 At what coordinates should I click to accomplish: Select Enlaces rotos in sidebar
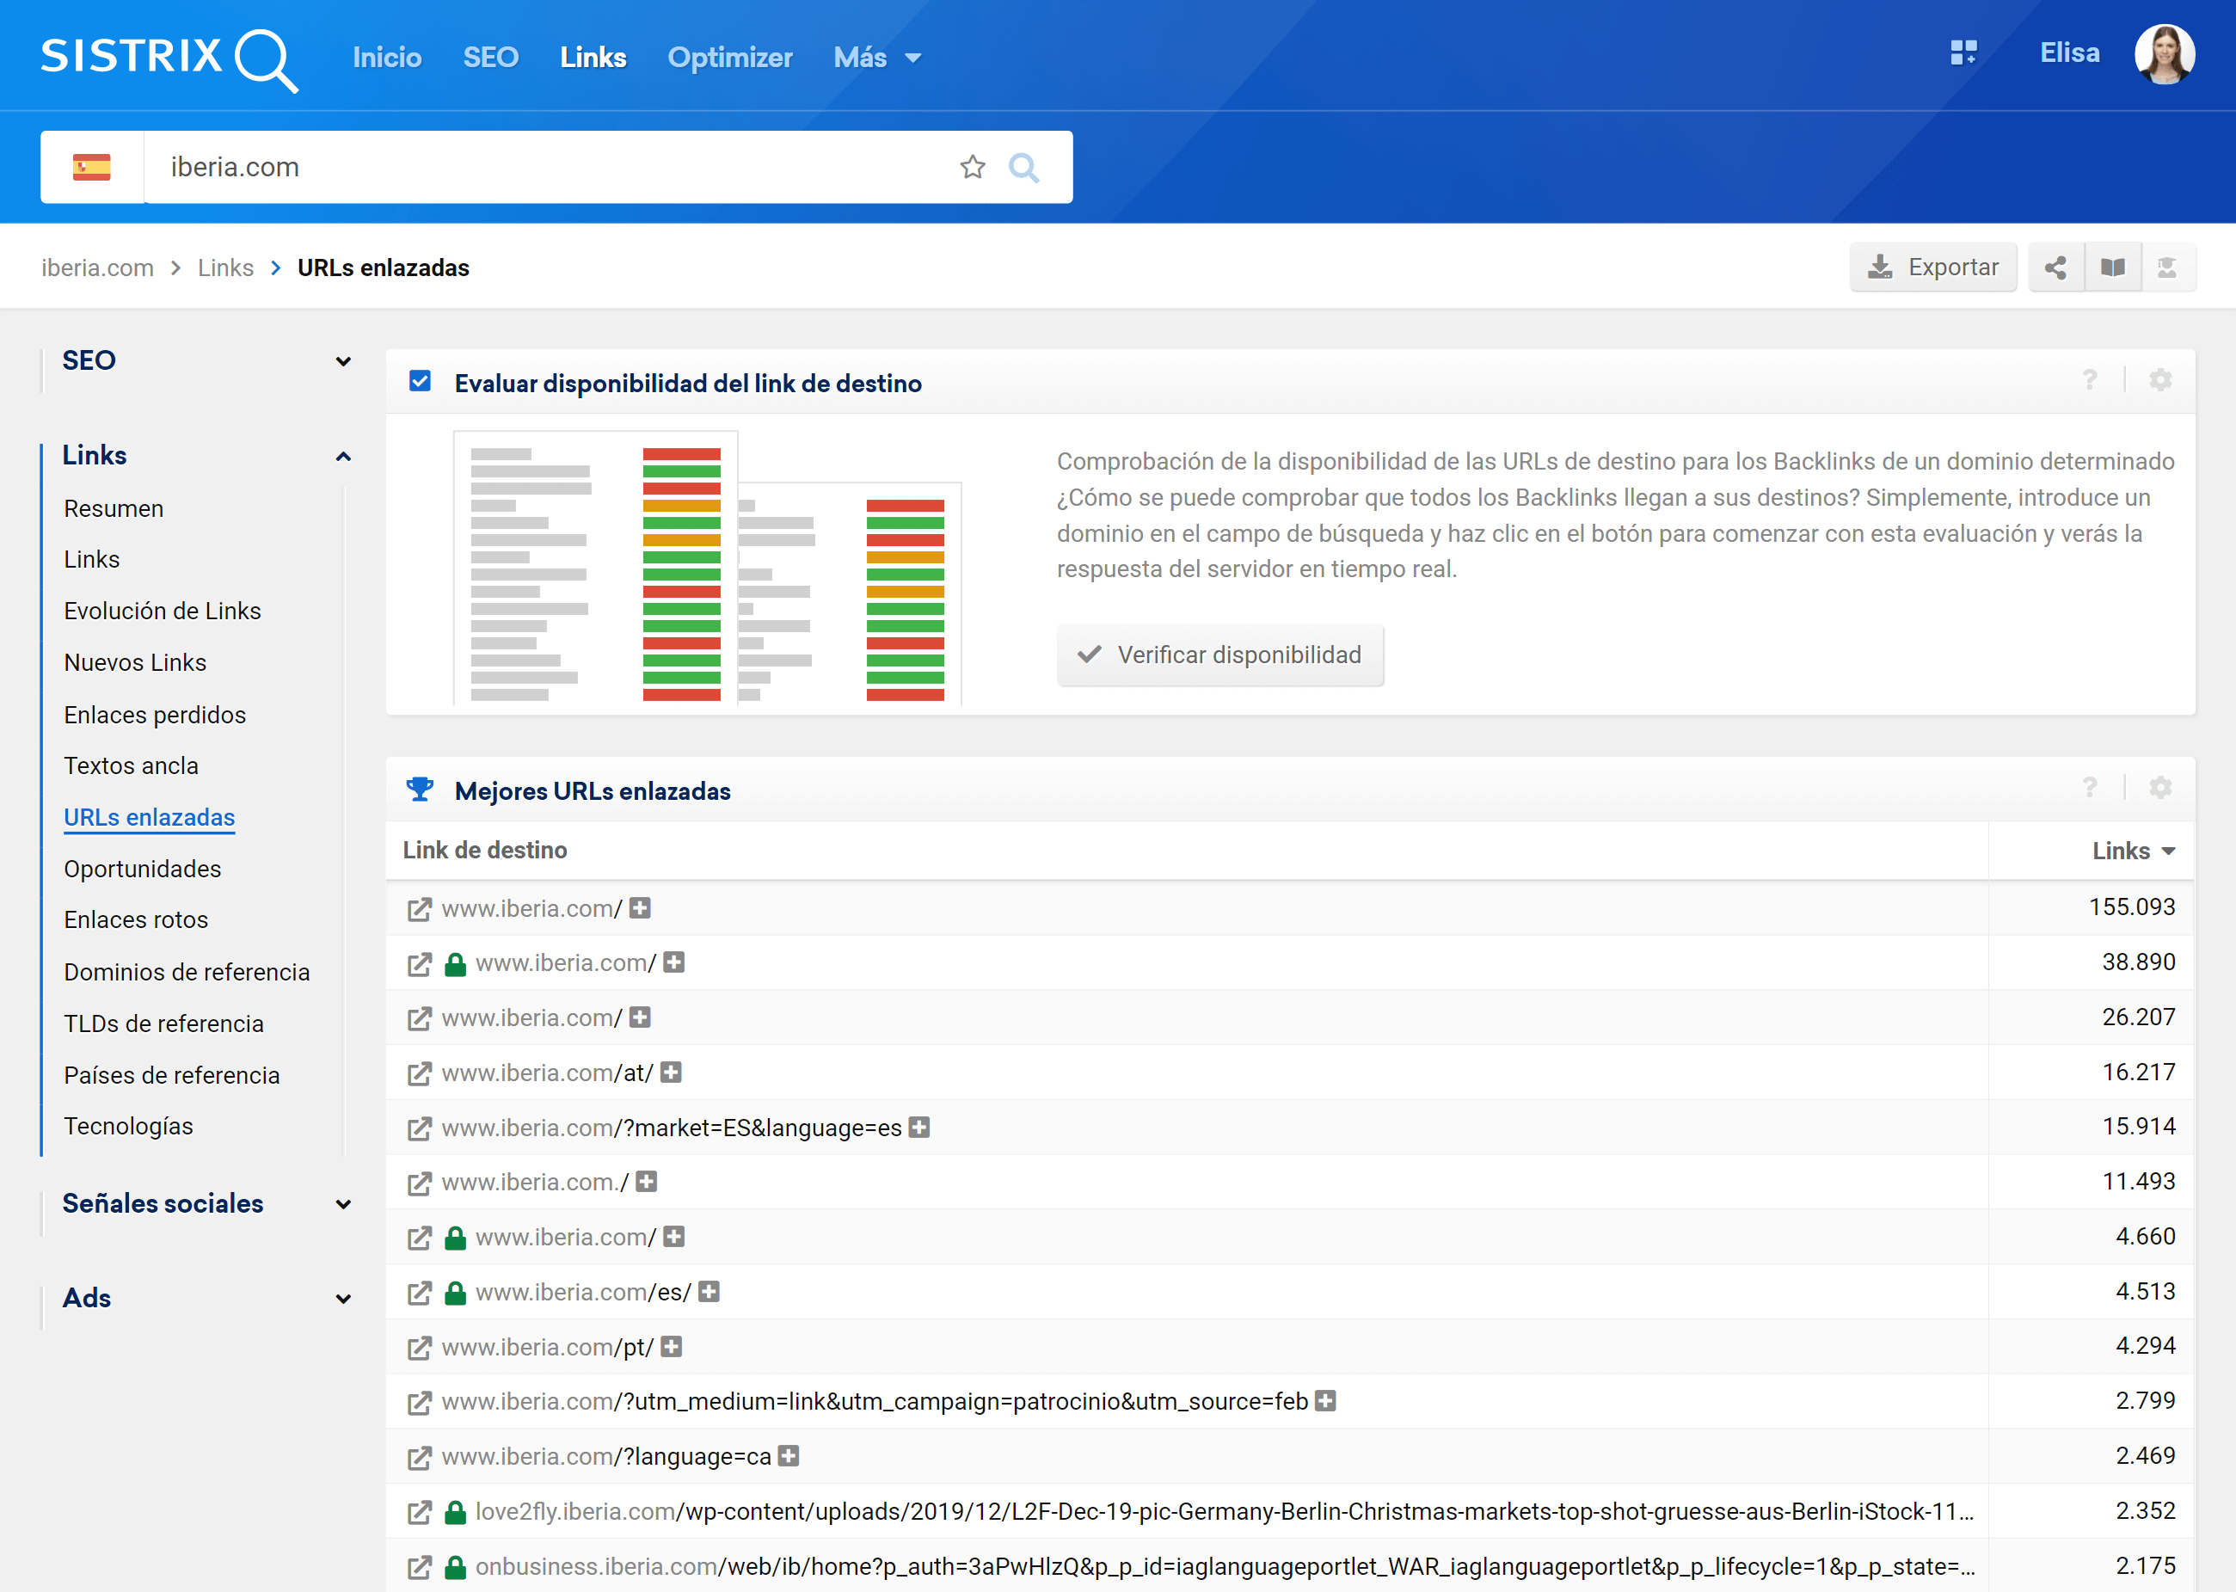136,919
